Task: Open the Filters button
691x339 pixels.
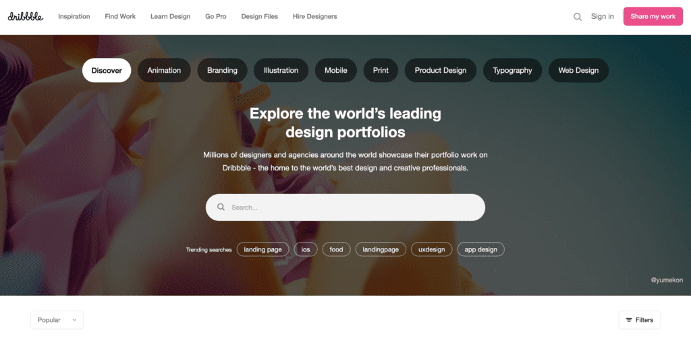Action: coord(640,320)
